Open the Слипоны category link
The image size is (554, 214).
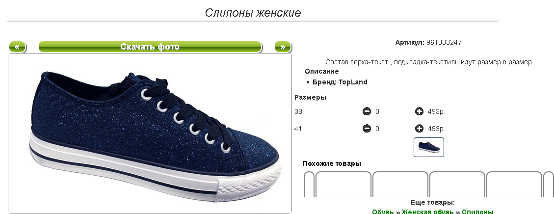(477, 212)
